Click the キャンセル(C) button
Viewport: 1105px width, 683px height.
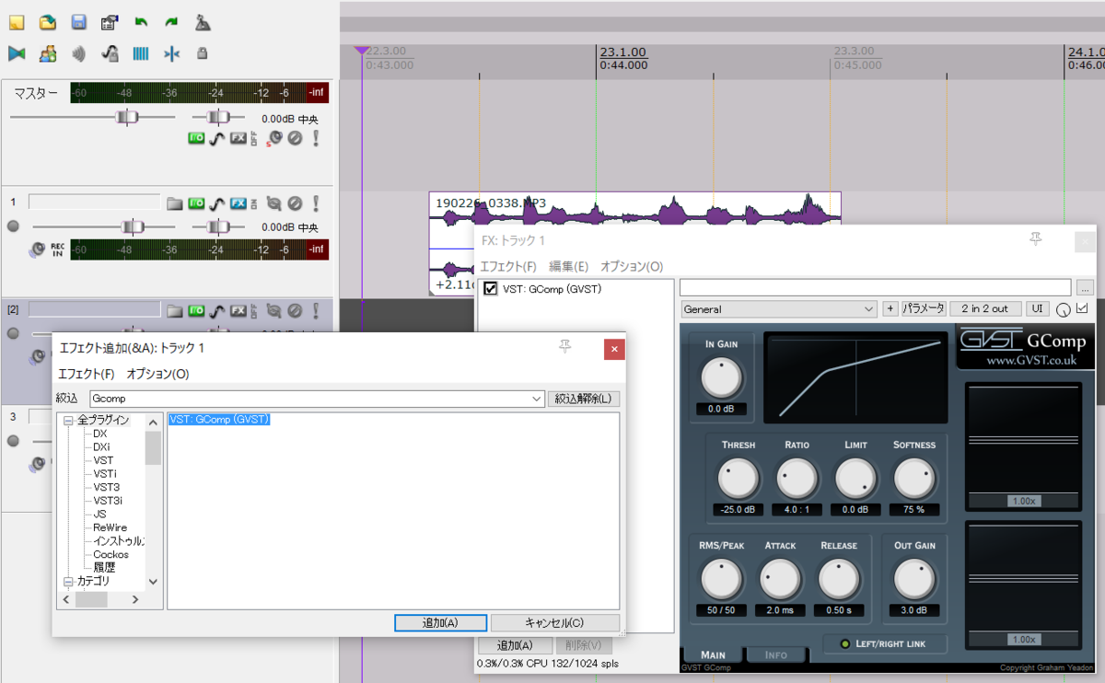coord(554,623)
